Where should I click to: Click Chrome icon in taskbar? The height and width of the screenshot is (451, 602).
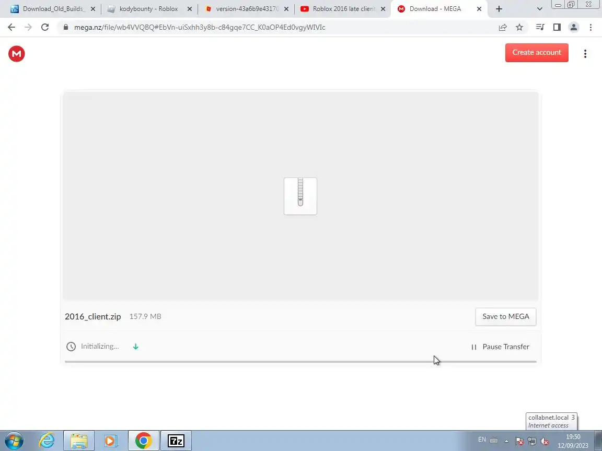point(143,441)
